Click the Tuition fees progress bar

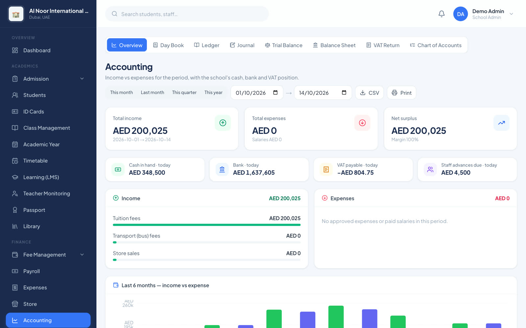[x=206, y=225]
